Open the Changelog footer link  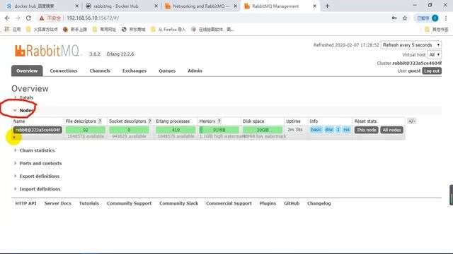click(x=319, y=203)
